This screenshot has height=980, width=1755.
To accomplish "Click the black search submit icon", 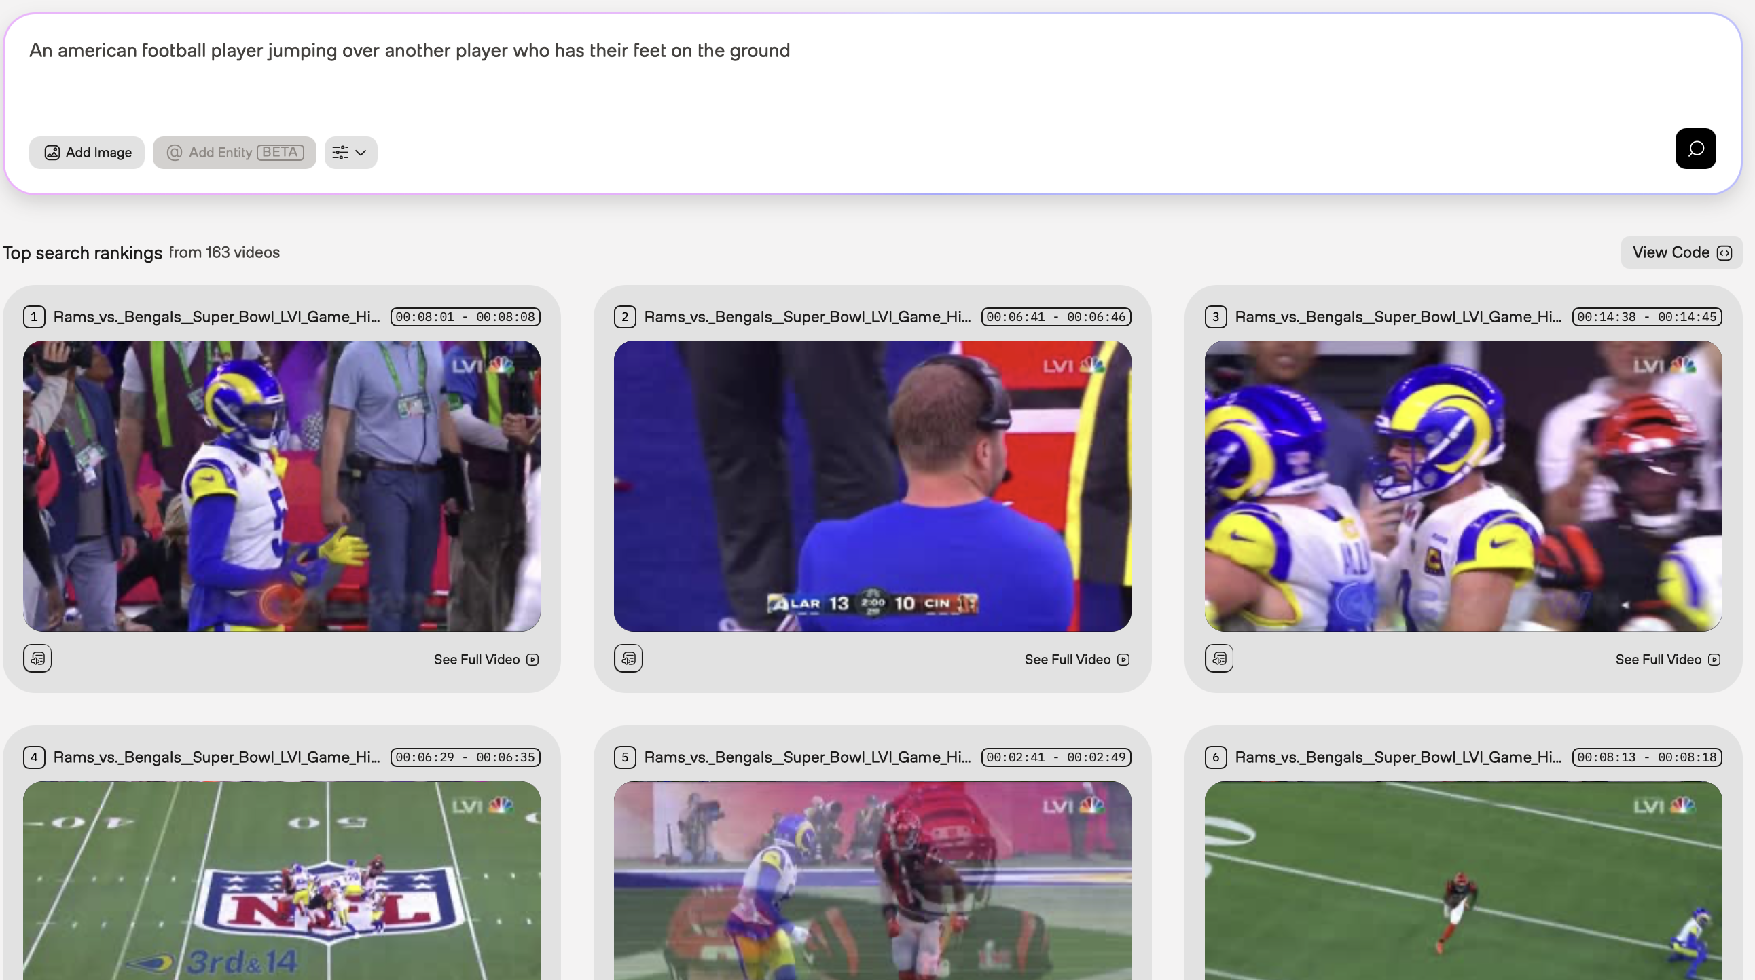I will coord(1695,149).
